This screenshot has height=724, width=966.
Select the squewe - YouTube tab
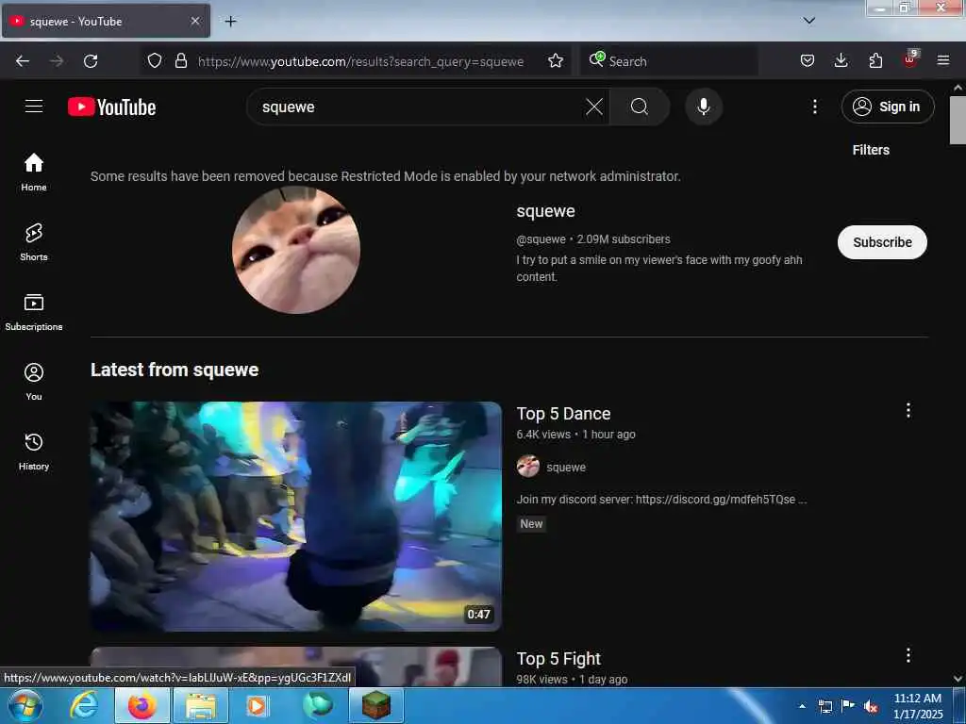click(106, 21)
